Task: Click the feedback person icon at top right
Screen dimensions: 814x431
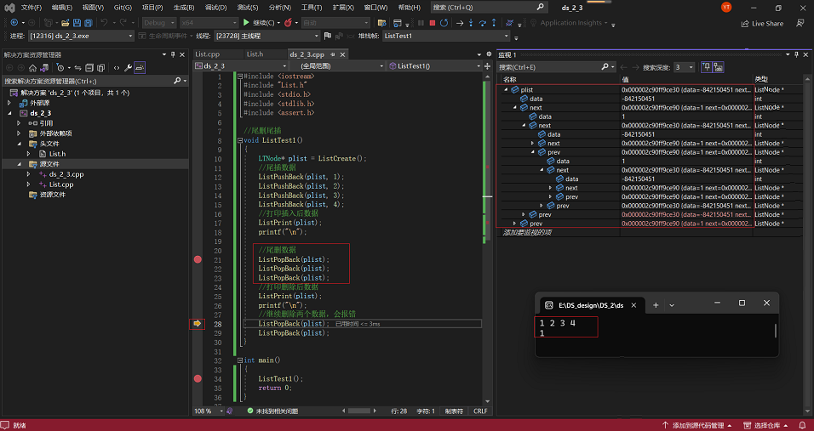Action: pos(800,23)
